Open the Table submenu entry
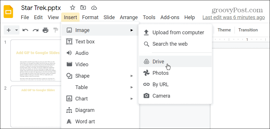 100,87
